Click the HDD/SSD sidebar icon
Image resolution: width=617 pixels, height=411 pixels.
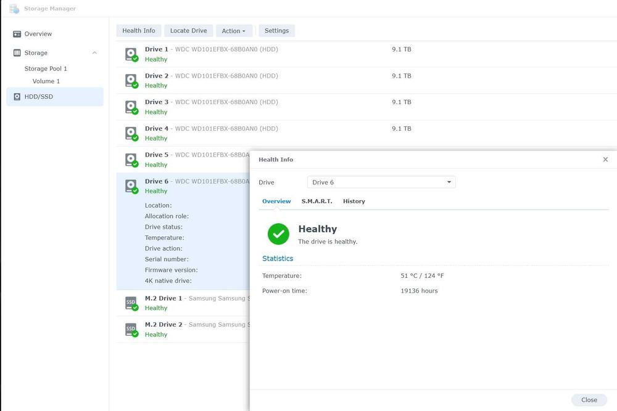click(x=17, y=97)
